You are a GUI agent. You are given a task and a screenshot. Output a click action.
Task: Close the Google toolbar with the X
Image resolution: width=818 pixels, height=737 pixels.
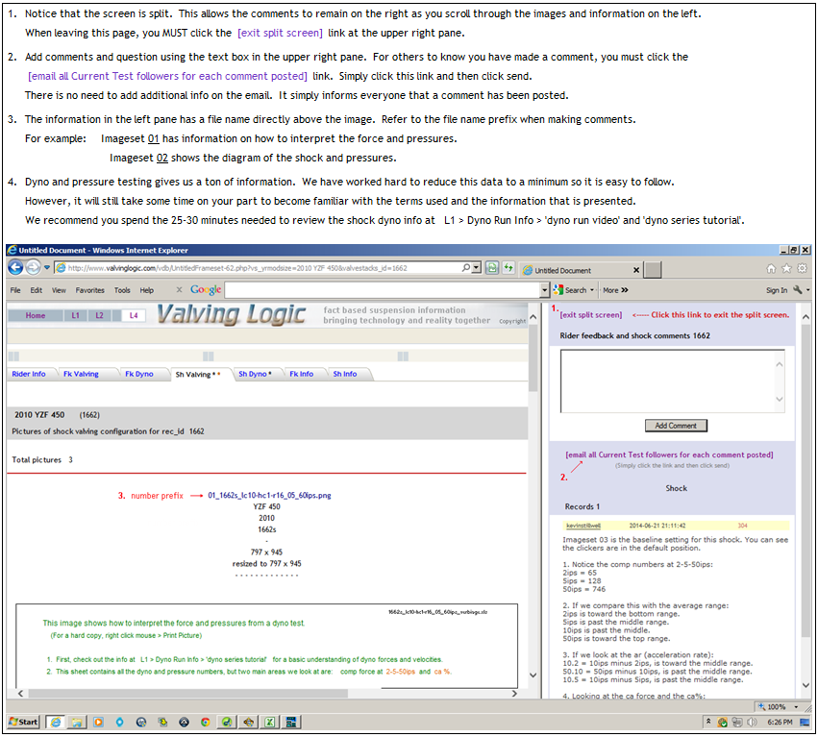179,289
